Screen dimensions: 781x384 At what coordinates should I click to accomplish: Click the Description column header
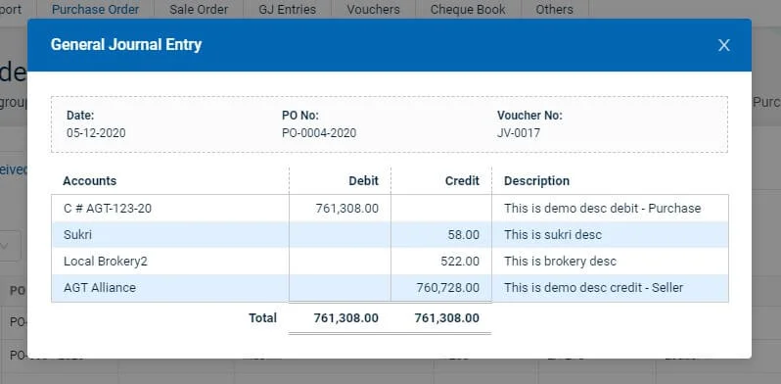536,180
